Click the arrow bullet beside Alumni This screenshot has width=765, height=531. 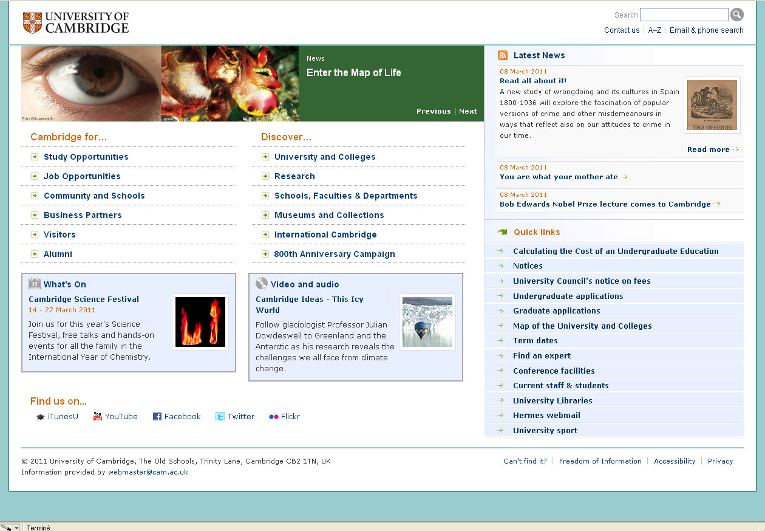tap(35, 254)
